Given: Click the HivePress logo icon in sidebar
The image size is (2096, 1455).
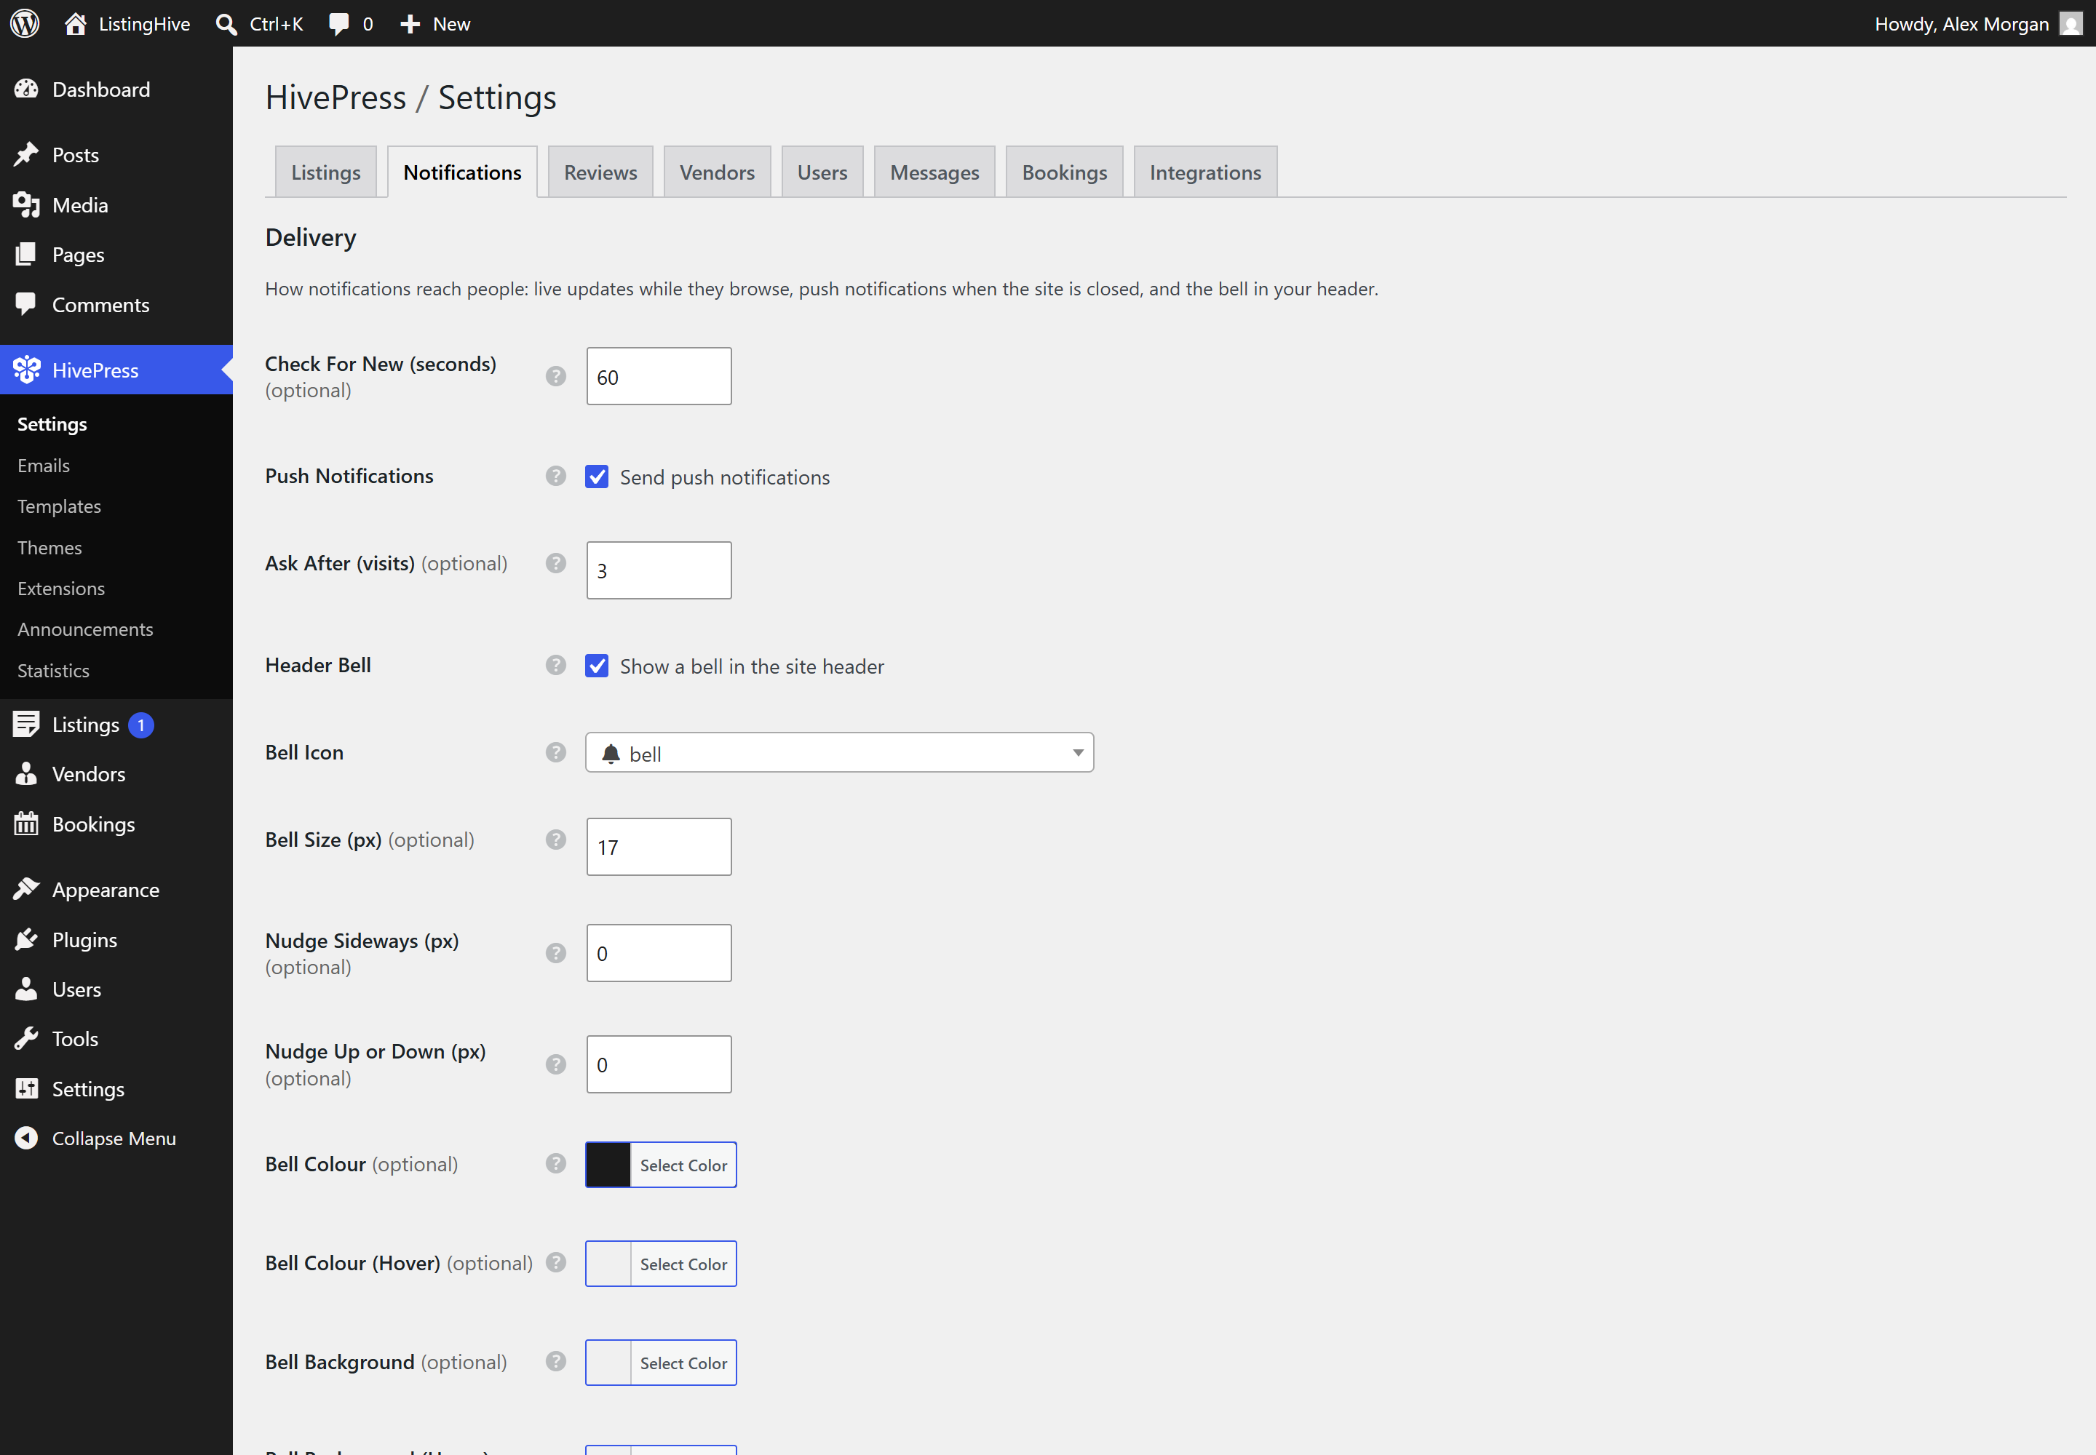Looking at the screenshot, I should pos(26,370).
